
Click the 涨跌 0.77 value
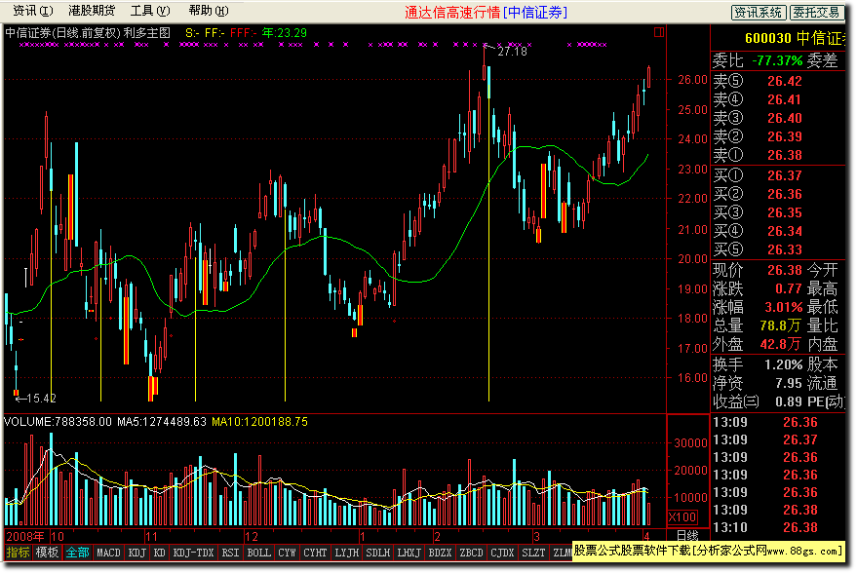tap(788, 288)
